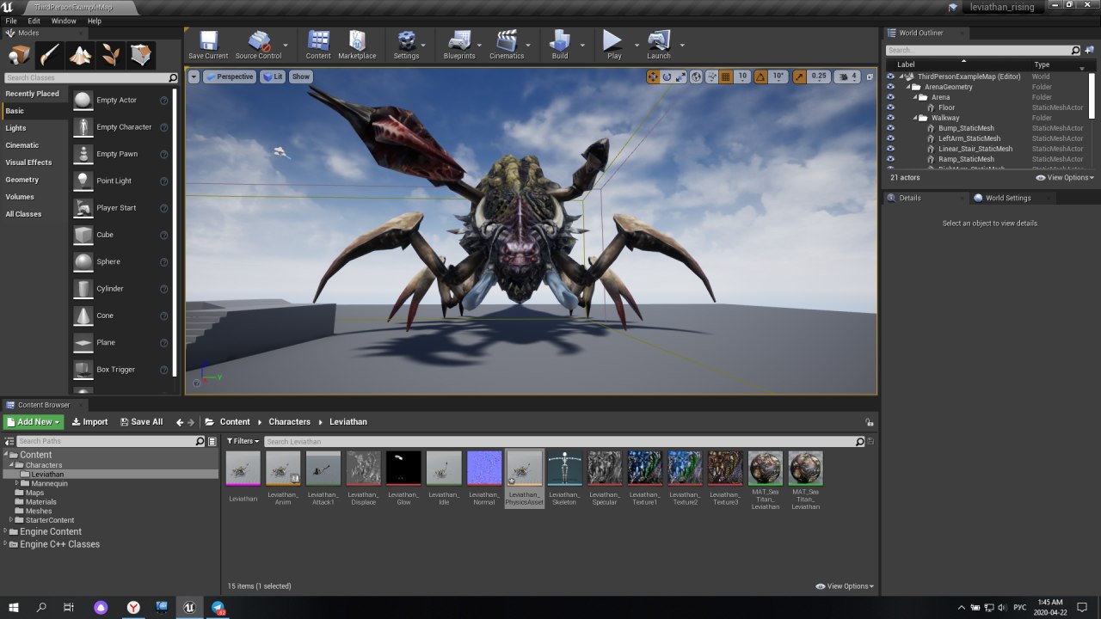Screen dimensions: 1101x619
Task: Open the Geometry Editing mode icon
Action: [x=141, y=56]
